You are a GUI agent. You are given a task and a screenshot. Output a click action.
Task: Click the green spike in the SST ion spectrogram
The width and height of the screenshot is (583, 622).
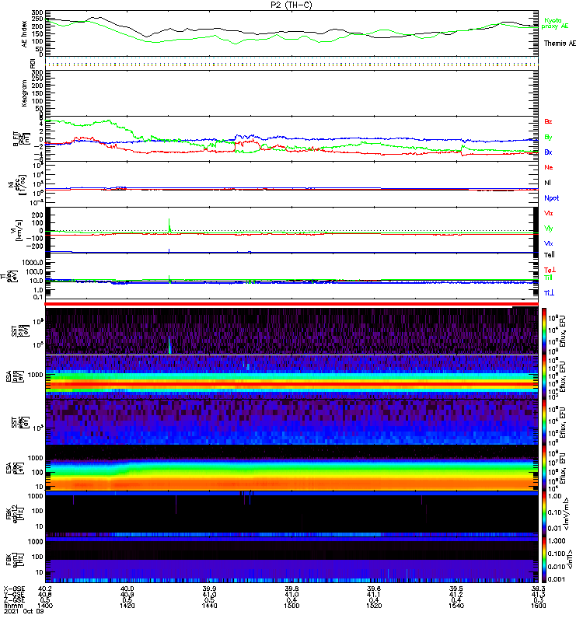(169, 345)
